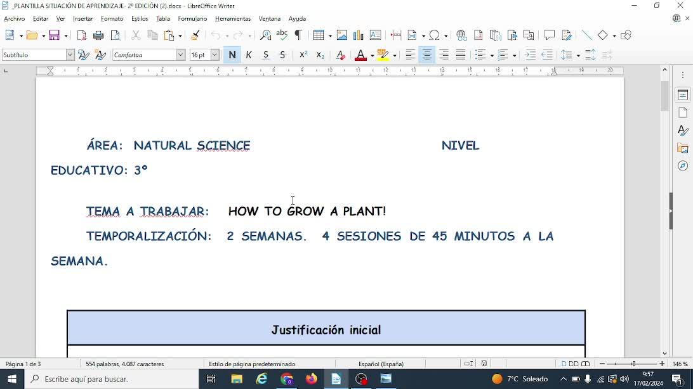Image resolution: width=693 pixels, height=389 pixels.
Task: Toggle formatting marks (pilcrow)
Action: [x=299, y=35]
